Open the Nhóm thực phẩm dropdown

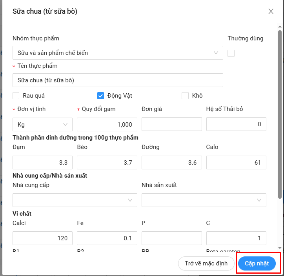click(118, 53)
